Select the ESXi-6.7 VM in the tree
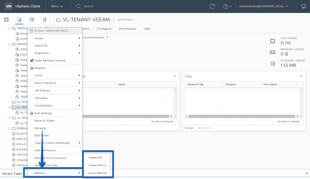 click(x=20, y=144)
